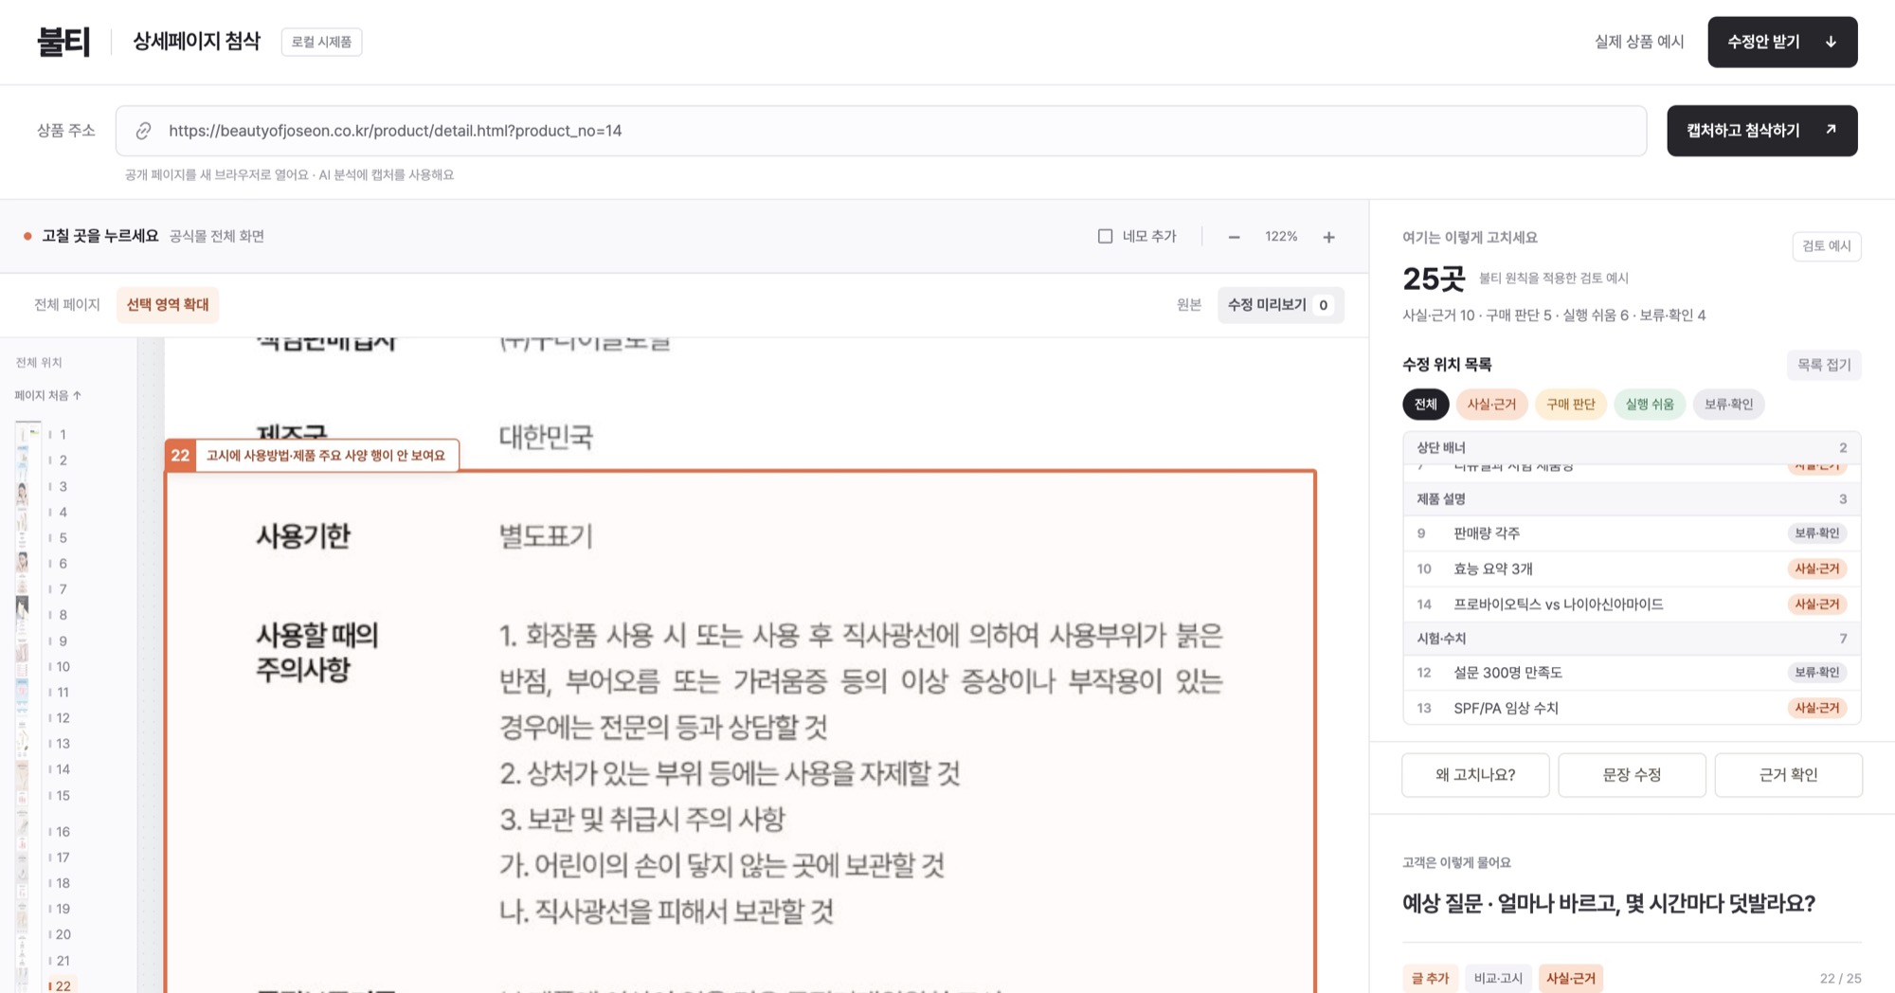The image size is (1895, 993).
Task: Show the 원본 view
Action: (x=1189, y=304)
